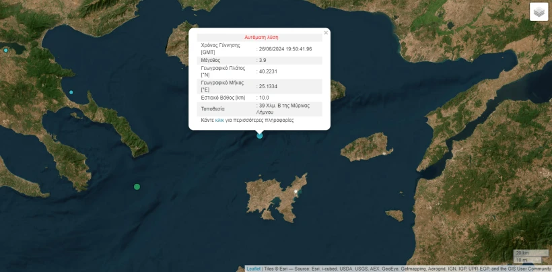Click the location text '39 Χλμ. Β της Μύρινας'
Viewport: 552px width, 272px height.
[283, 106]
